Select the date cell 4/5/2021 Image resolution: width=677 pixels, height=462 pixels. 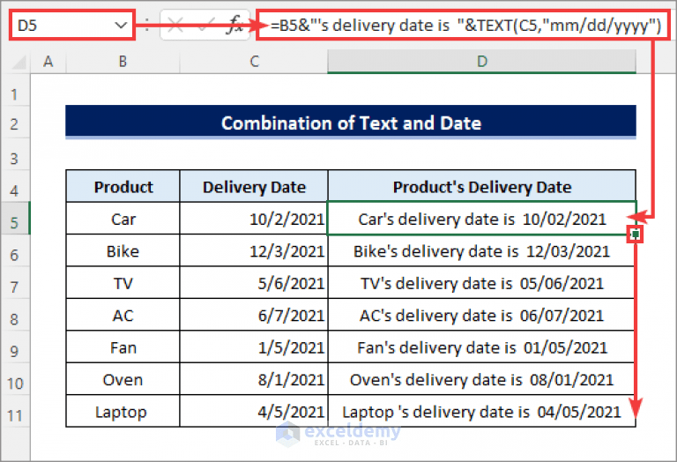[x=254, y=412]
